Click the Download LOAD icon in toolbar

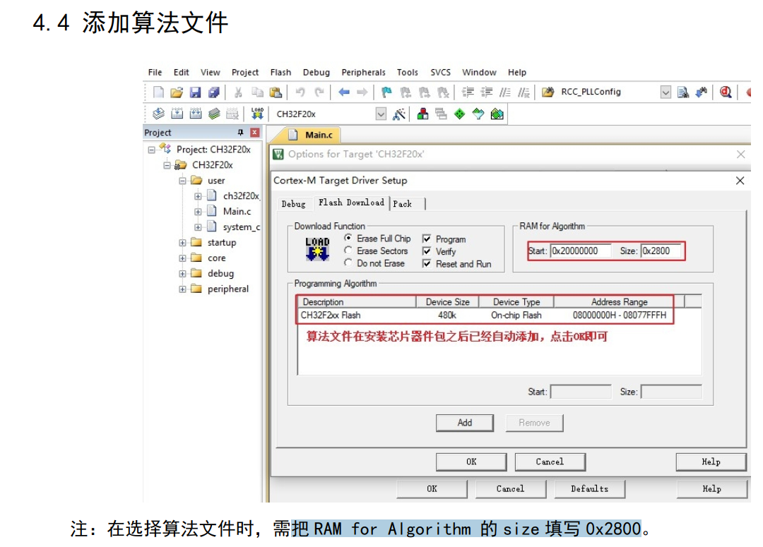pyautogui.click(x=257, y=114)
